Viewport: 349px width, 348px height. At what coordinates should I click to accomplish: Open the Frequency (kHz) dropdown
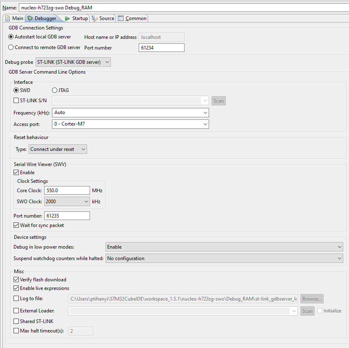click(131, 112)
